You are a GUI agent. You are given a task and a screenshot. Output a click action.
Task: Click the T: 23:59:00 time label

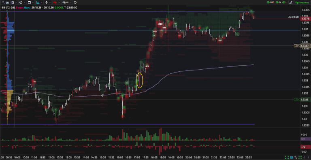click(x=70, y=8)
